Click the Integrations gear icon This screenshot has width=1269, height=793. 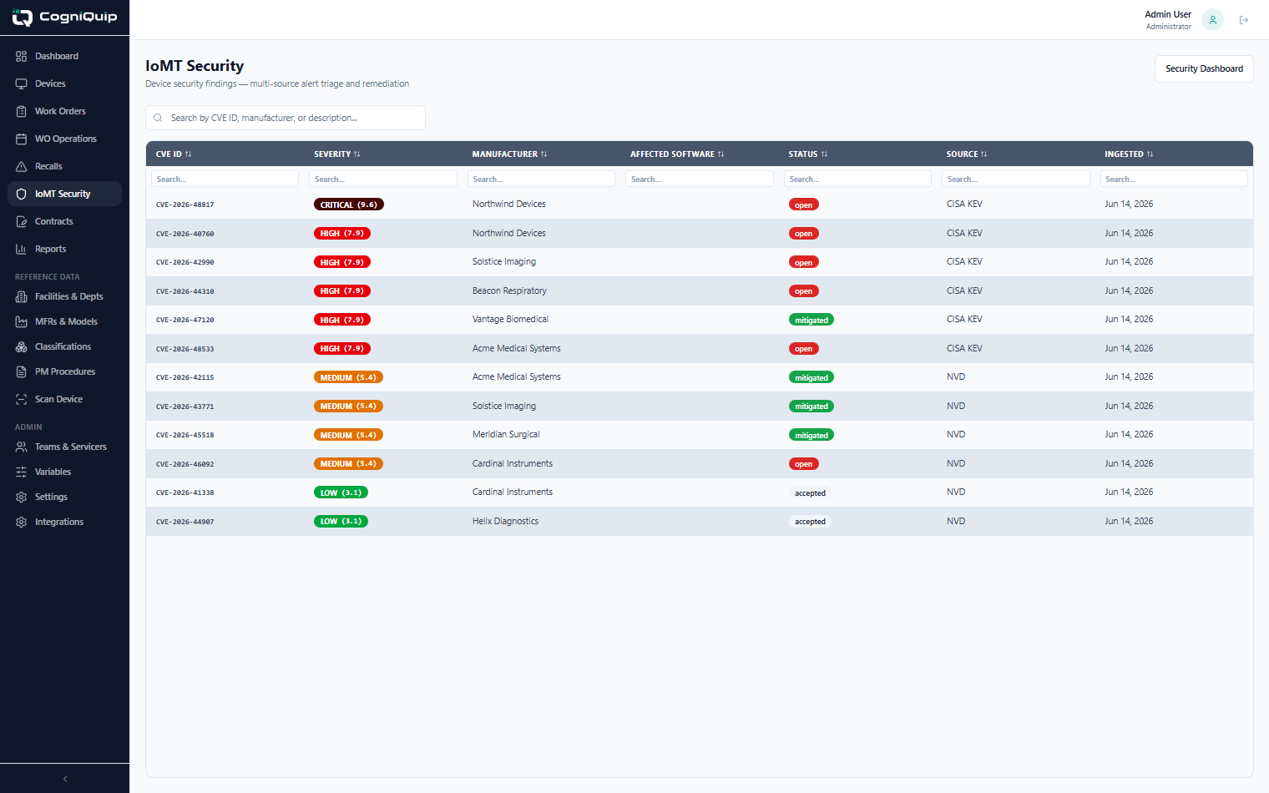pyautogui.click(x=22, y=522)
